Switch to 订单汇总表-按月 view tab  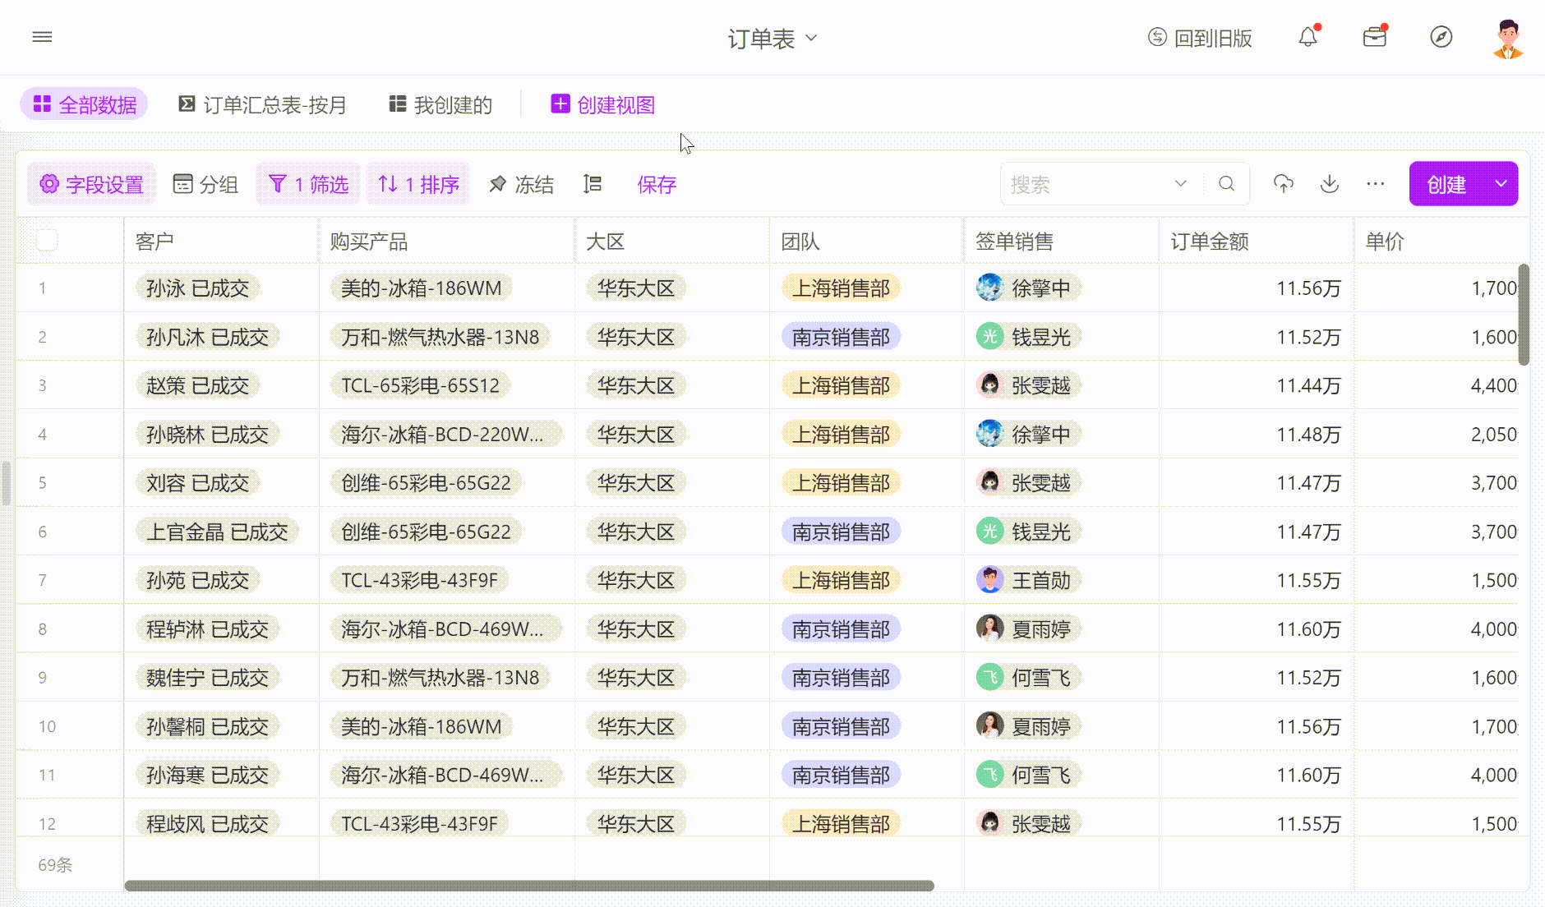point(263,105)
